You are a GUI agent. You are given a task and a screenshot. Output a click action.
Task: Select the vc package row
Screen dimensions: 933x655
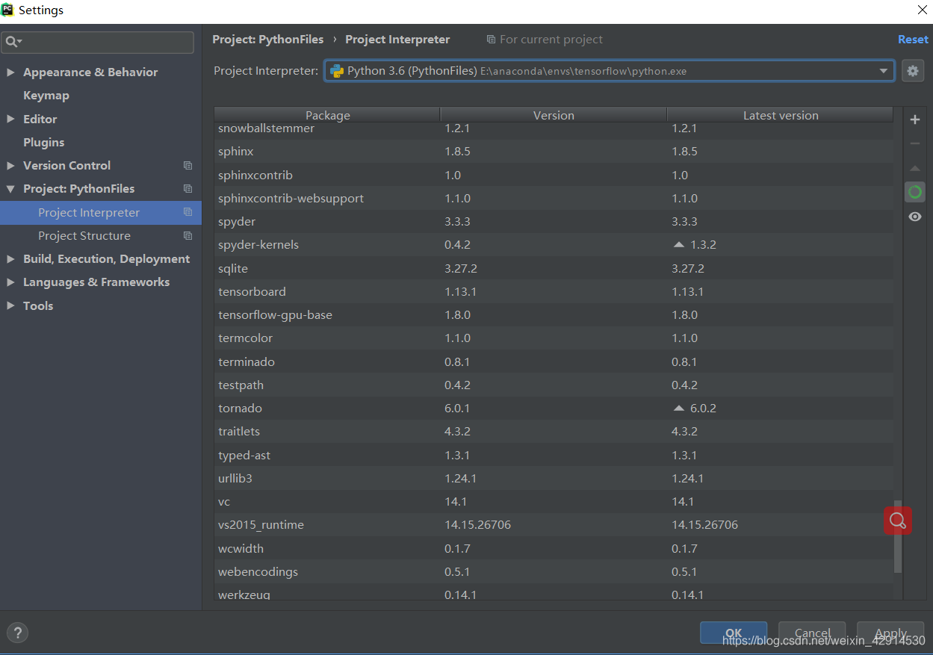pos(554,502)
